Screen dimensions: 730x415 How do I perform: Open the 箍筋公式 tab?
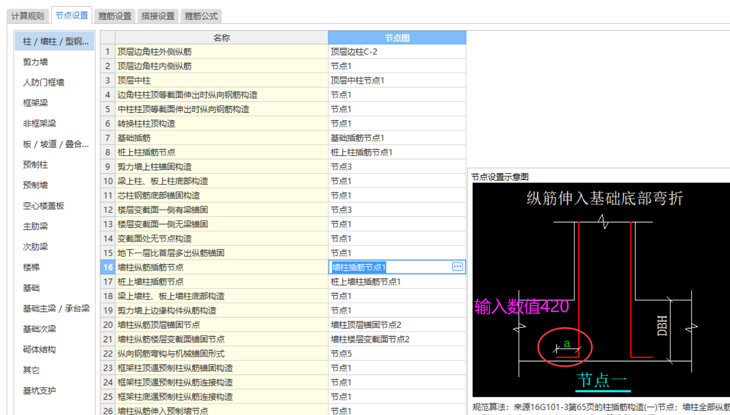(201, 16)
